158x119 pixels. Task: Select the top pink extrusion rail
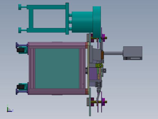click(x=57, y=45)
